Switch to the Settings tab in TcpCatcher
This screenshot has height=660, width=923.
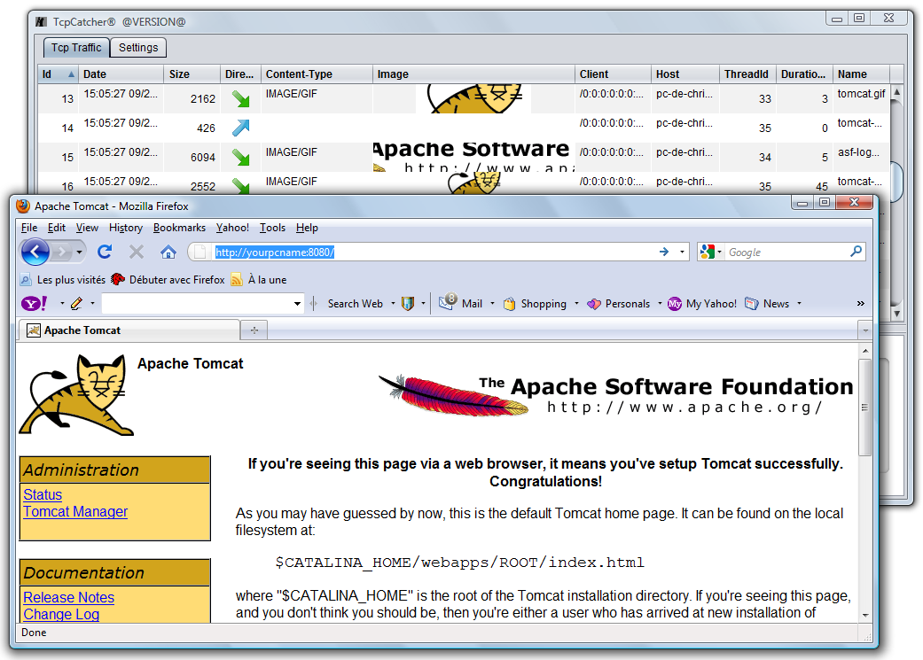coord(138,48)
